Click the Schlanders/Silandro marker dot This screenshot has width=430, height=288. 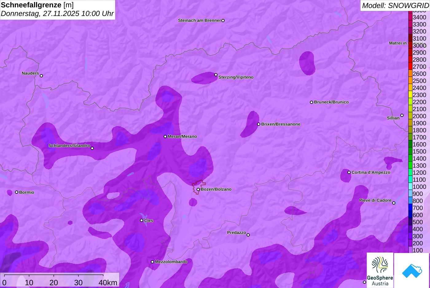92,148
